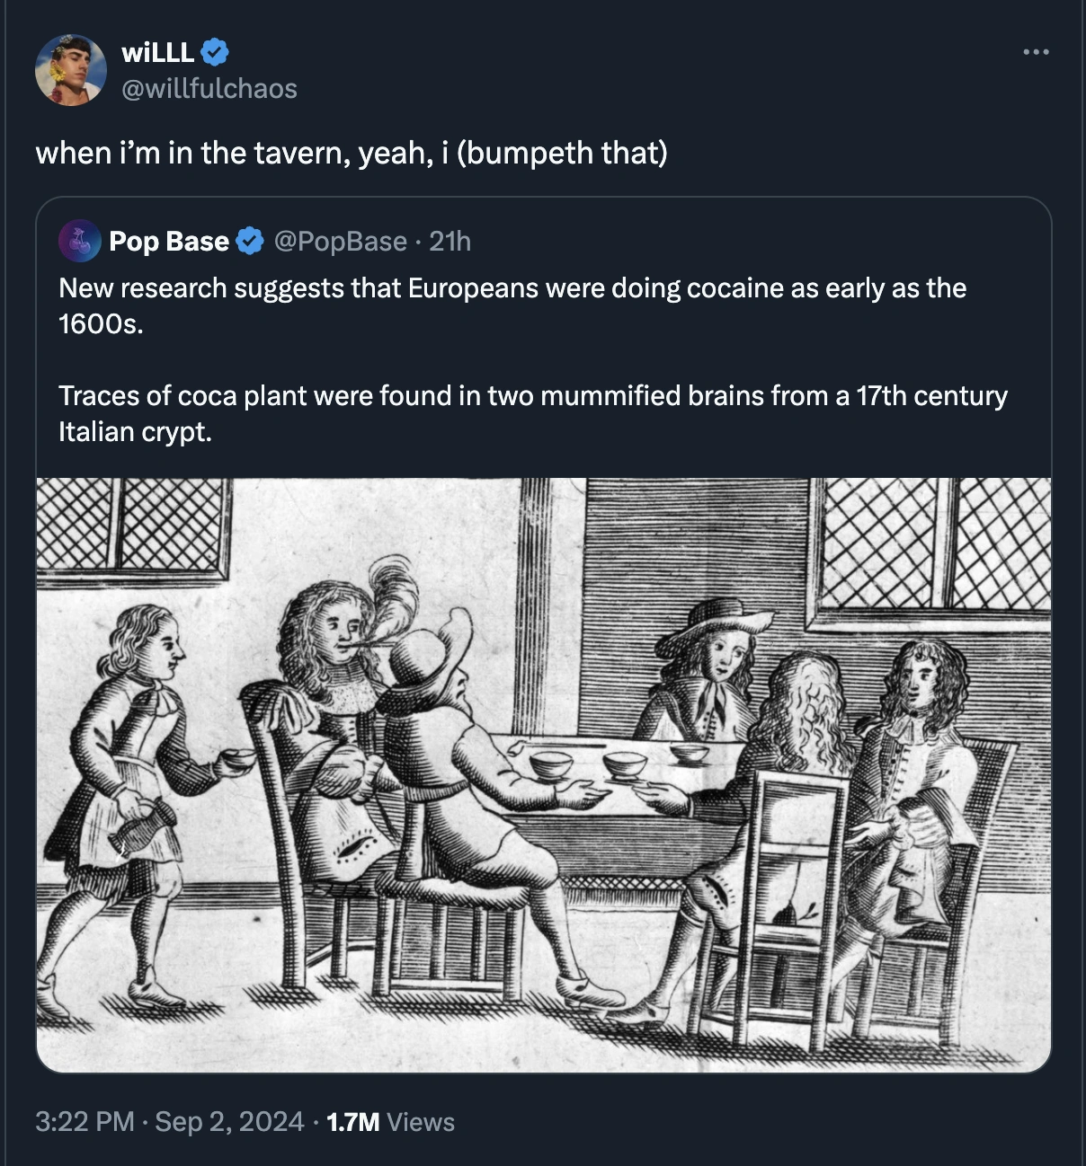Click the "Traces of coca plant" paragraph
Viewport: 1086px width, 1166px height.
pos(532,413)
